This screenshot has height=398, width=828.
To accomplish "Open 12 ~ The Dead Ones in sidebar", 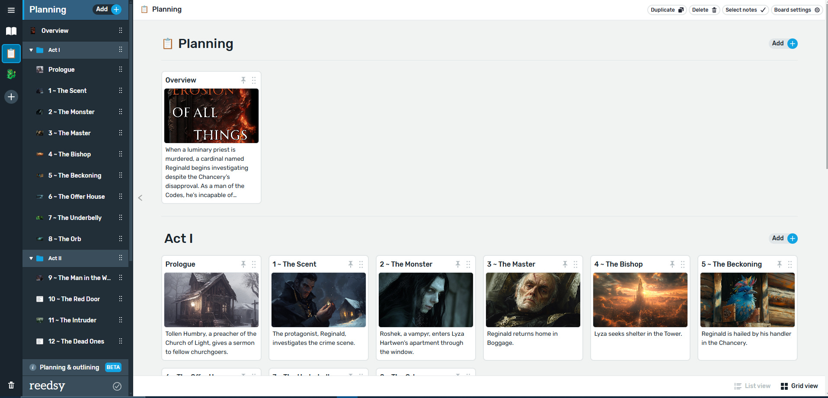I will tap(75, 341).
